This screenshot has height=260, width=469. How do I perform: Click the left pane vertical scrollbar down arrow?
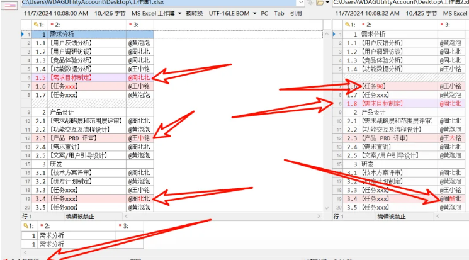click(328, 208)
